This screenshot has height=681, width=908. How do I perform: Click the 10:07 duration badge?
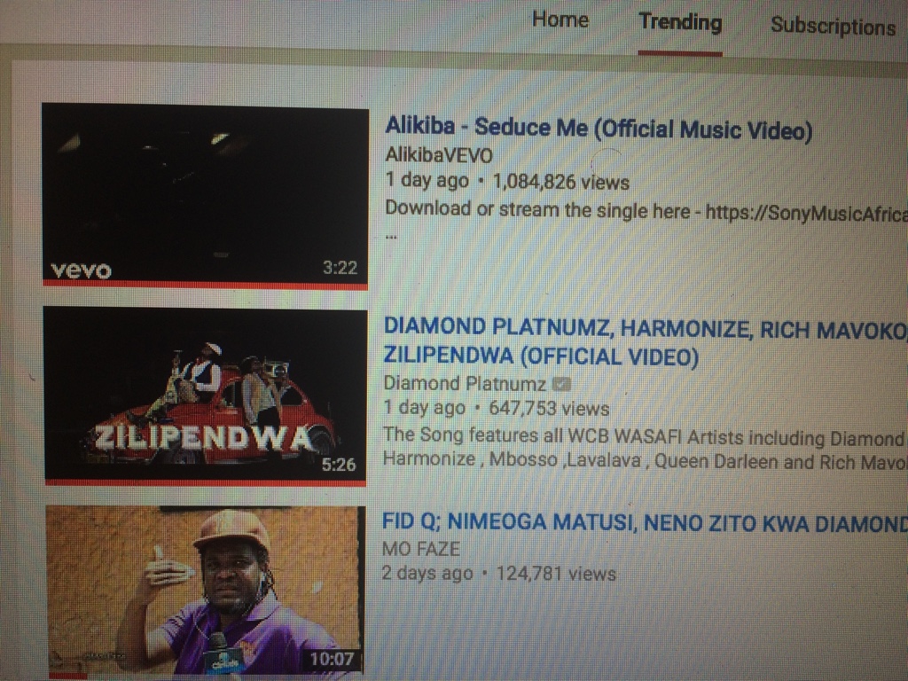[x=332, y=659]
